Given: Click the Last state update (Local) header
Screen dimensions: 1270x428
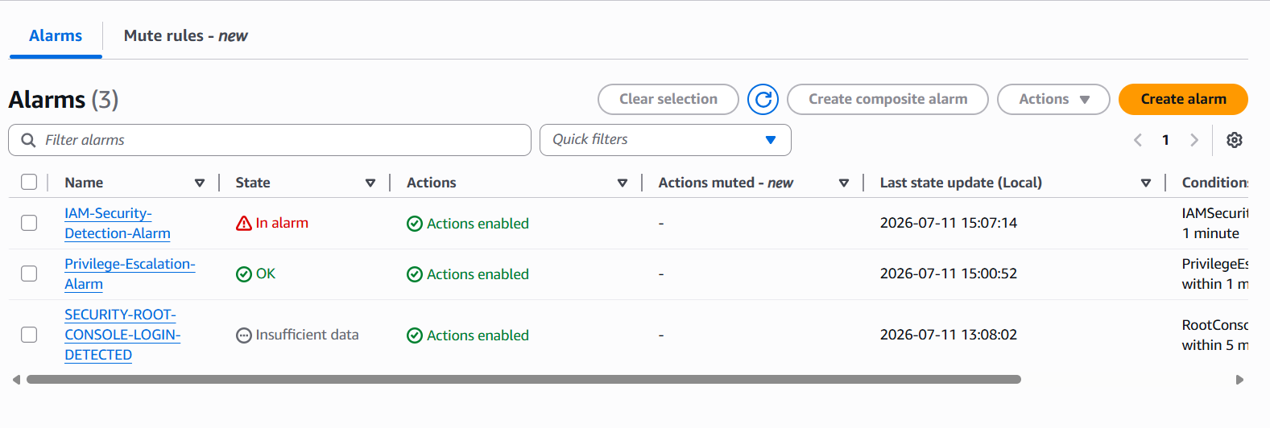Looking at the screenshot, I should click(961, 183).
